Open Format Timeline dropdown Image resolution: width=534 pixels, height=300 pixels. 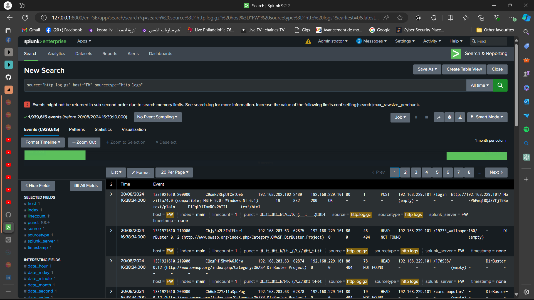coord(43,142)
